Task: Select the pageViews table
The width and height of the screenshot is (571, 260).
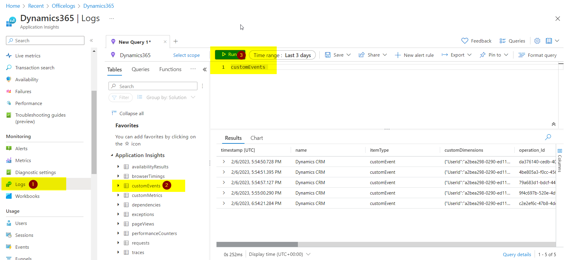Action: [143, 224]
